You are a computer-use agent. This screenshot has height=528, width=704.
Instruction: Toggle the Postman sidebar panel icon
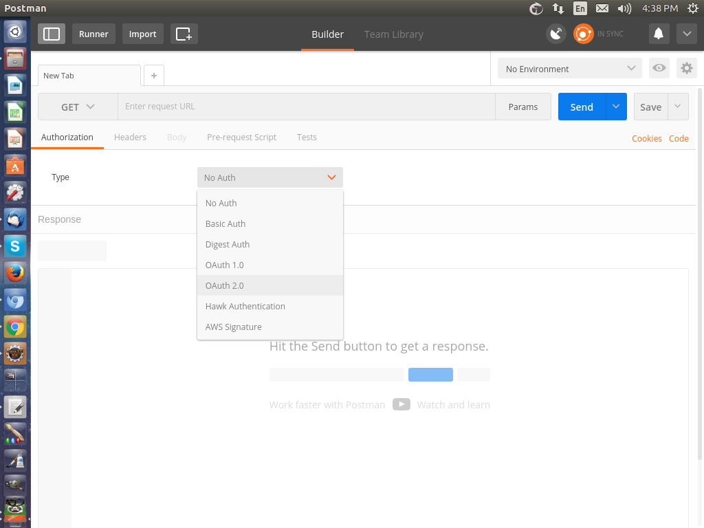(51, 34)
